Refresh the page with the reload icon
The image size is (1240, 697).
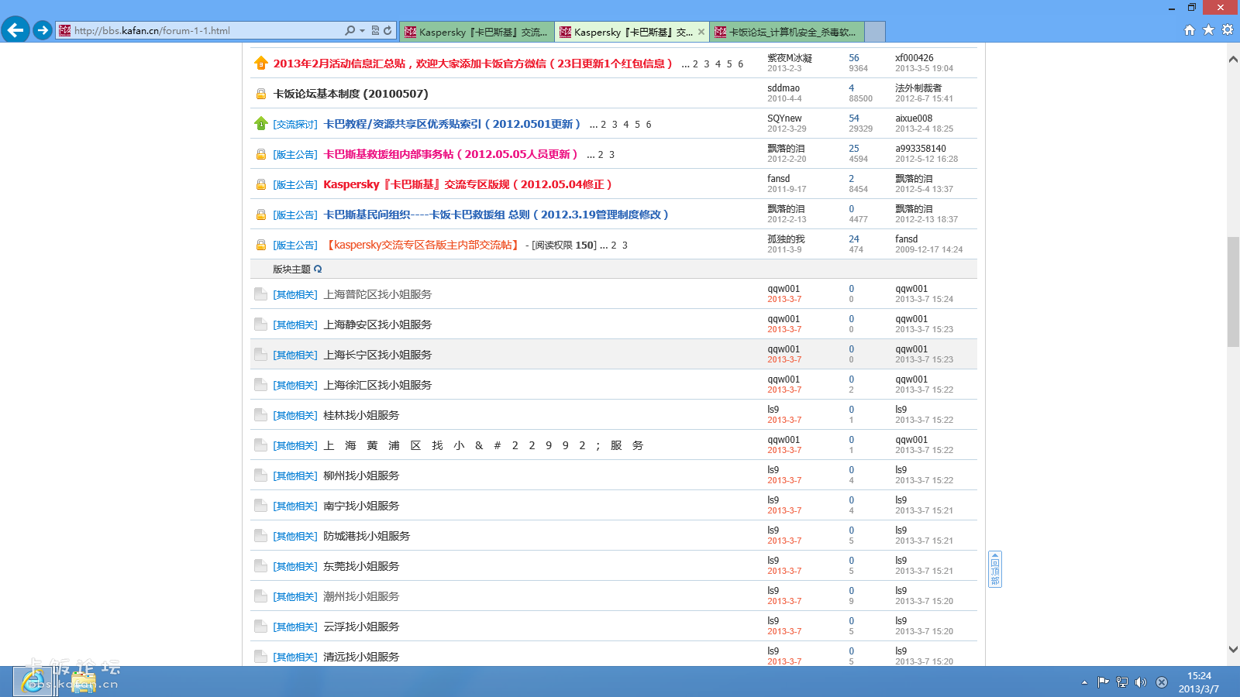(x=387, y=30)
